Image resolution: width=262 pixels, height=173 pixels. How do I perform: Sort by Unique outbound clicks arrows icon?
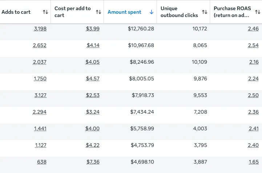point(205,12)
